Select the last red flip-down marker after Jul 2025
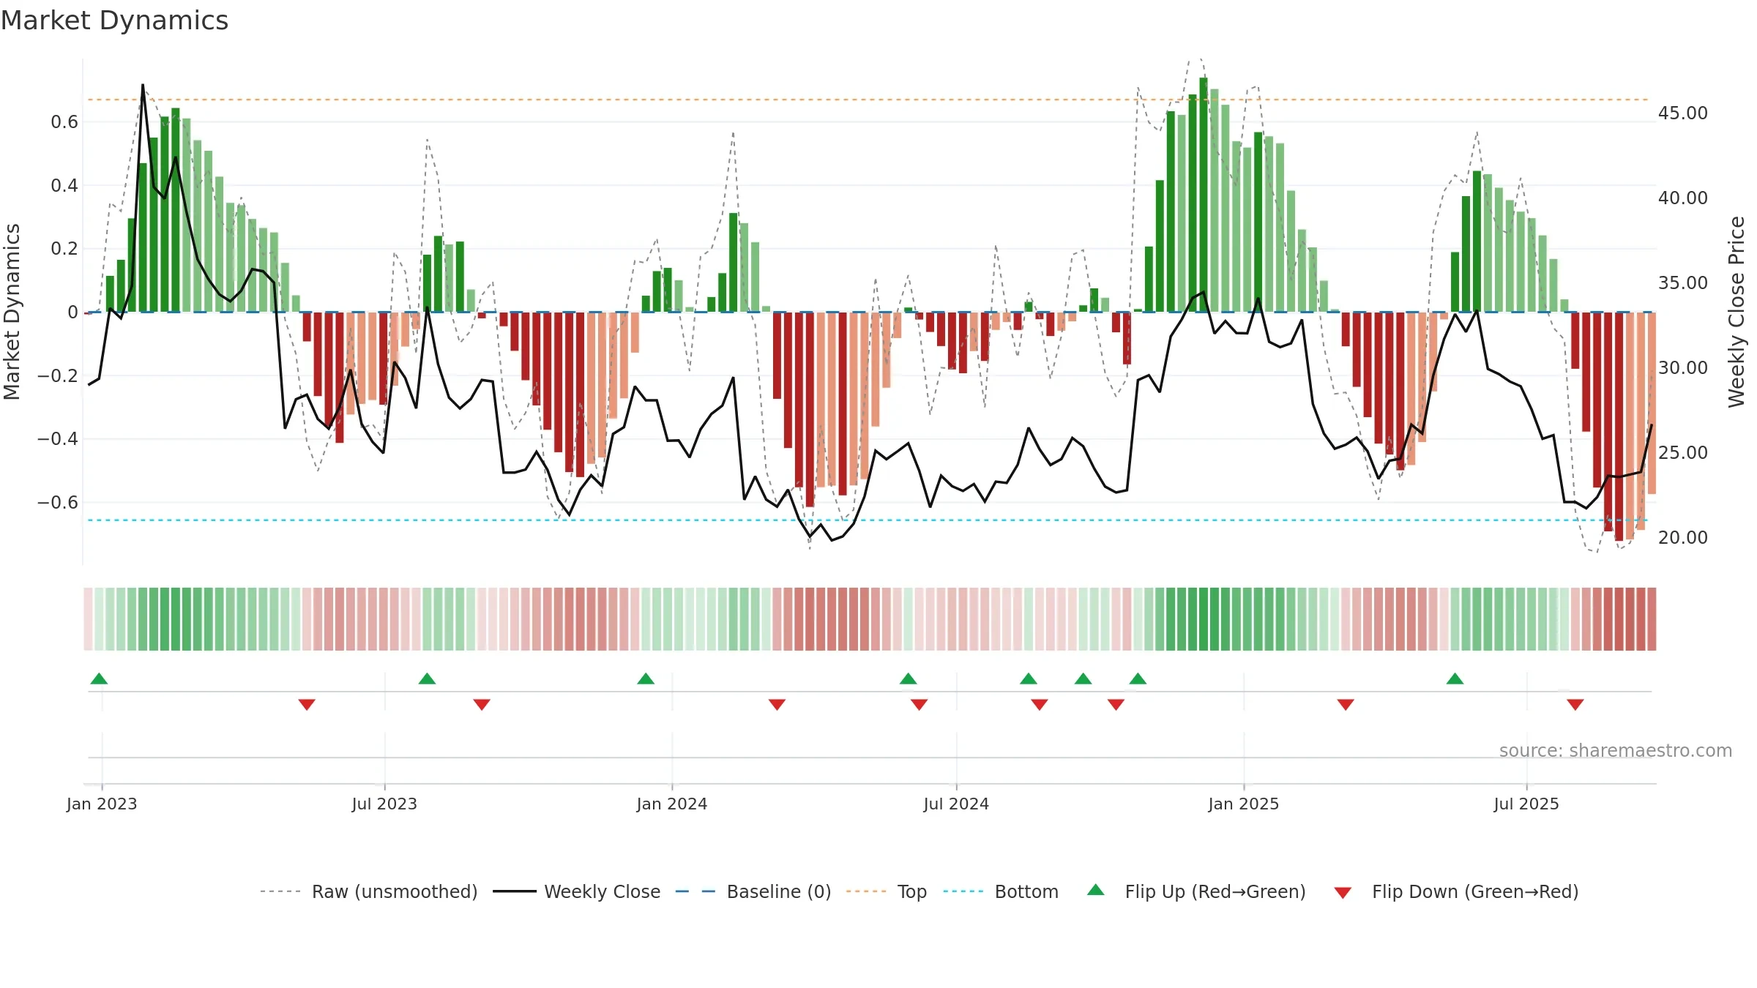Image resolution: width=1757 pixels, height=988 pixels. 1575,705
